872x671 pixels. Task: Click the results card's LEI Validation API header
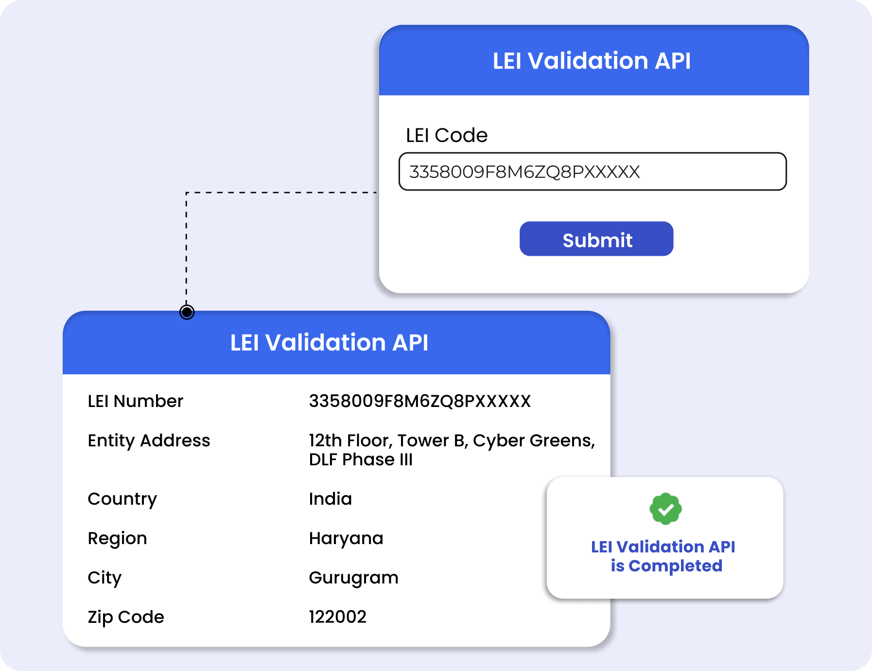329,343
